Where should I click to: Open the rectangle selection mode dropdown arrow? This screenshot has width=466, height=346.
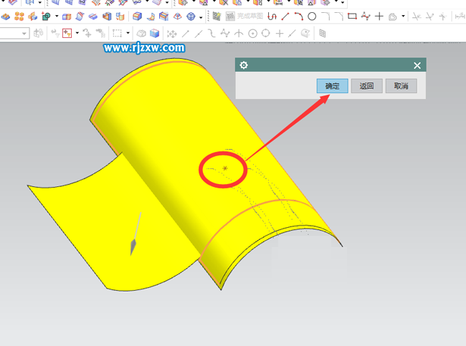(128, 33)
